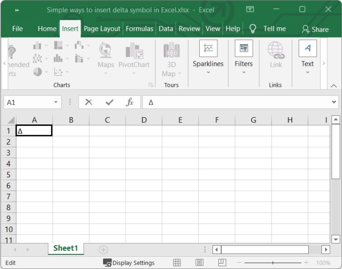Screen dimensions: 342x269
Task: Click in the formula bar
Action: pyautogui.click(x=236, y=102)
